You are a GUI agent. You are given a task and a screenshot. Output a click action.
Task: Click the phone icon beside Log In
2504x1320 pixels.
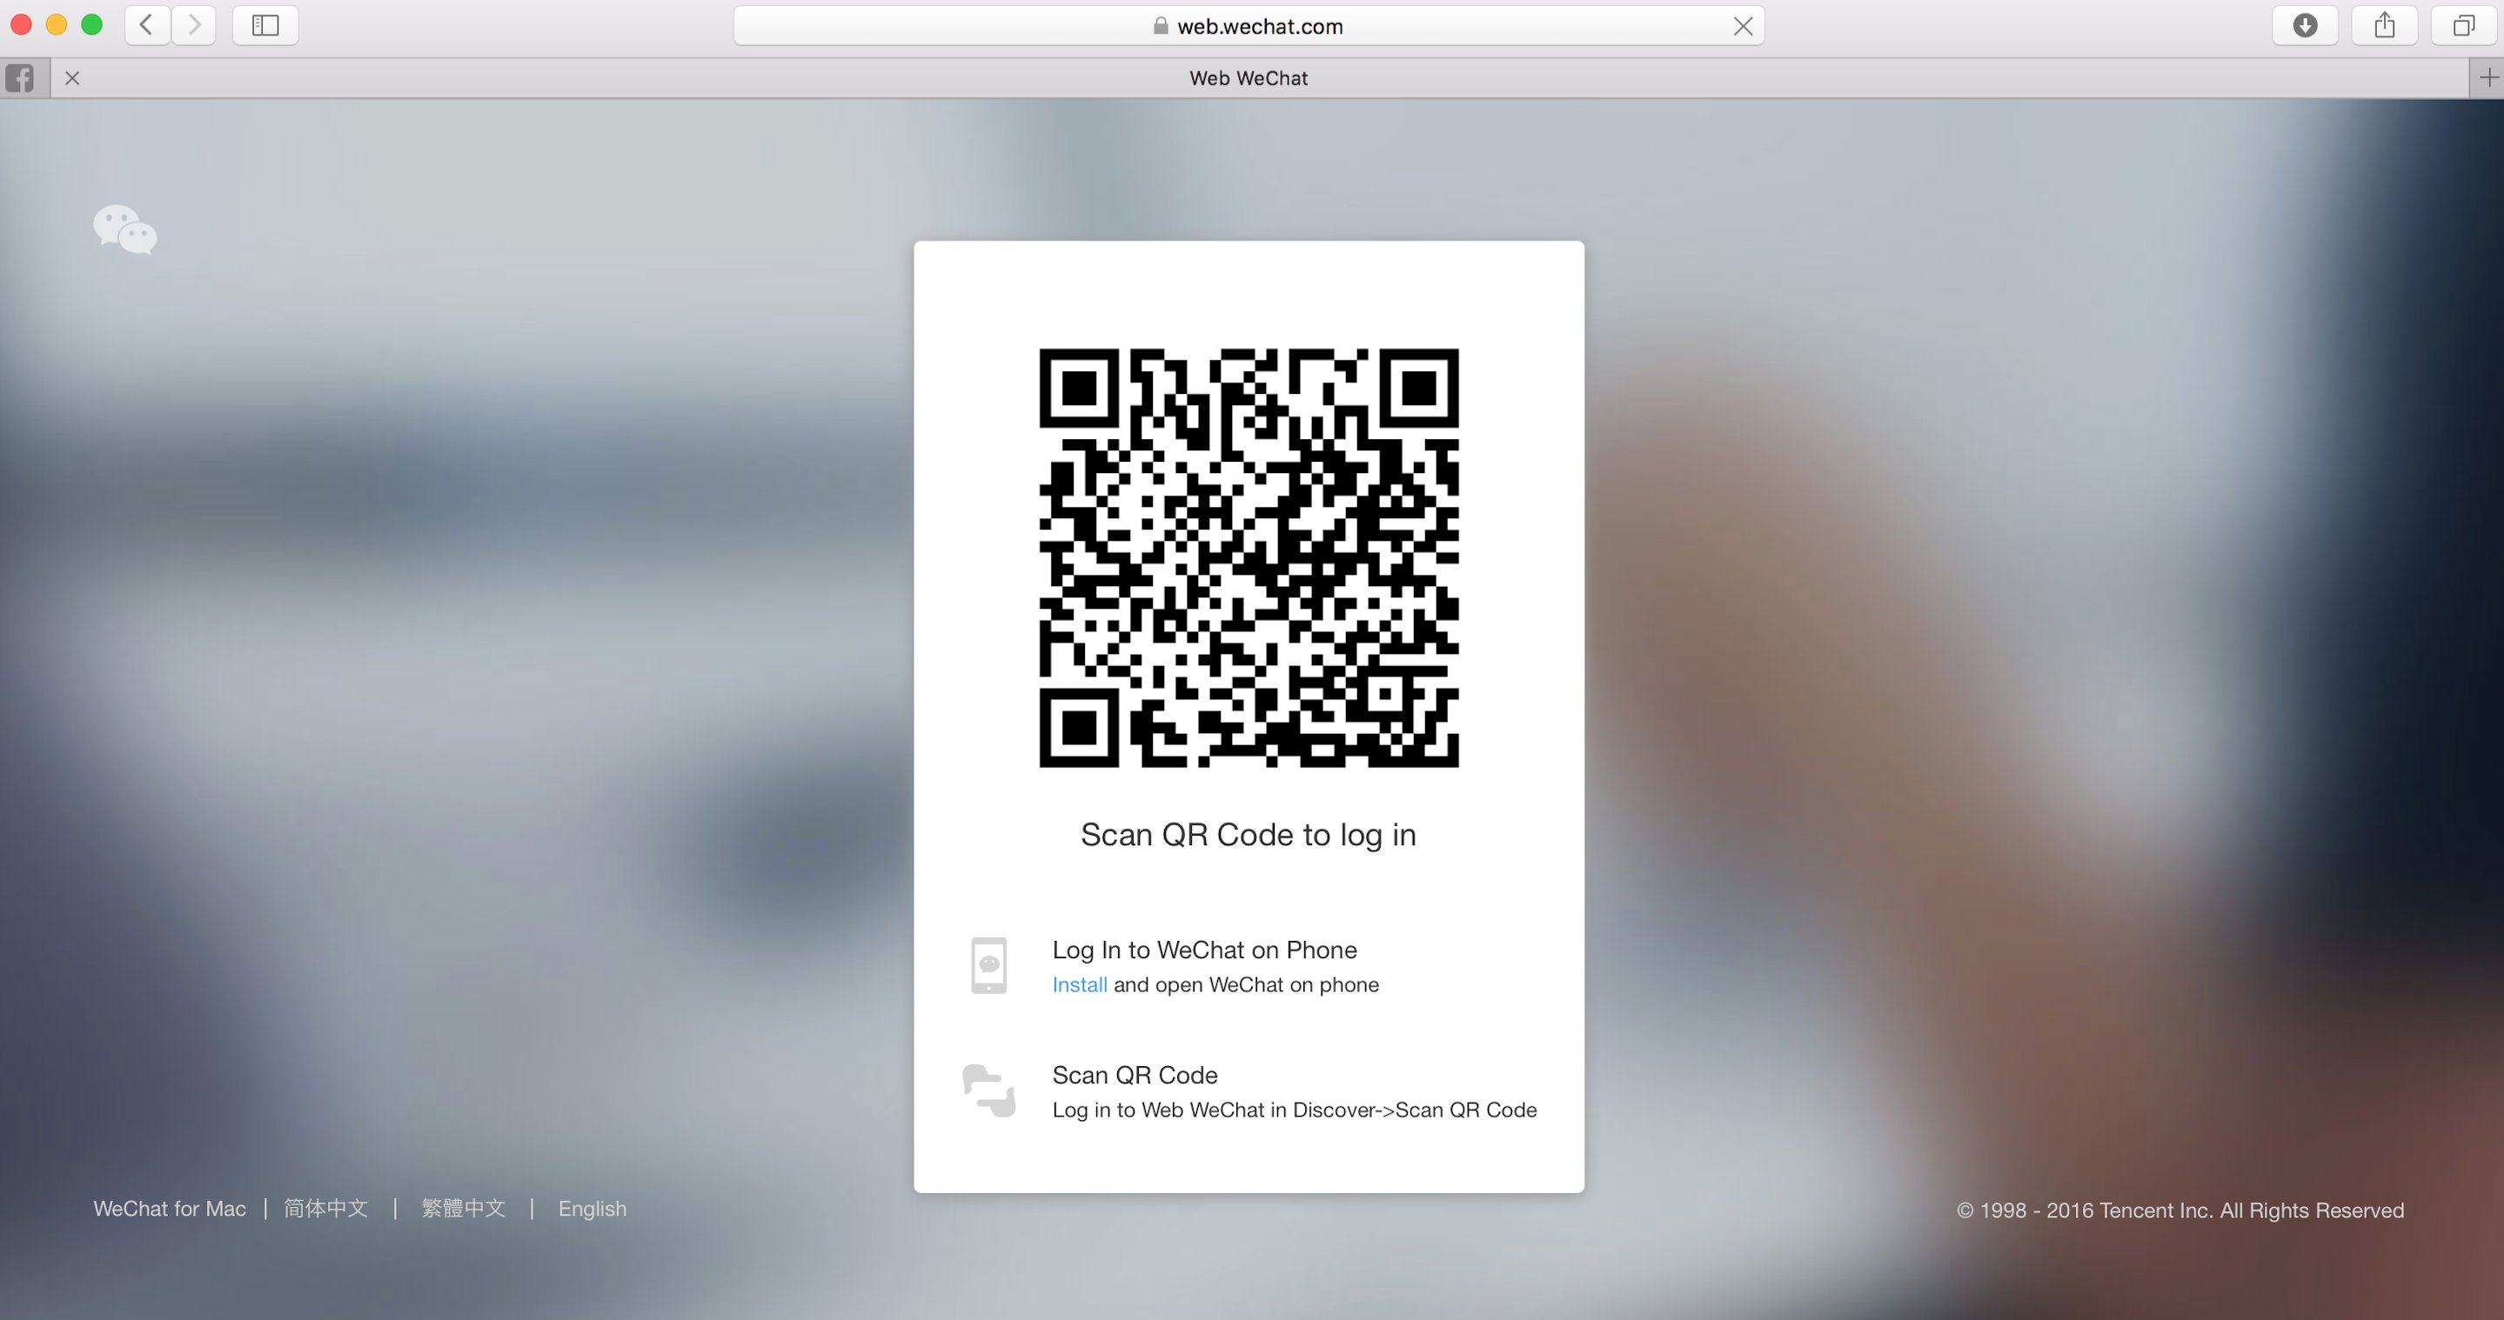click(x=988, y=965)
